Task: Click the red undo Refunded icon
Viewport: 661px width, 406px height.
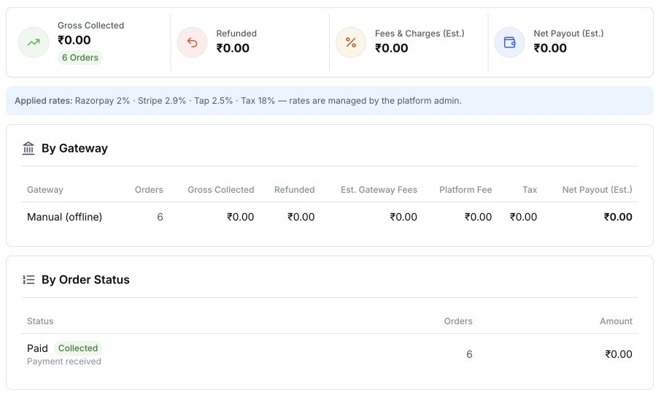Action: point(192,42)
